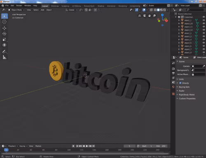Switch to material preview shading
This screenshot has height=158, width=206.
(162, 10)
